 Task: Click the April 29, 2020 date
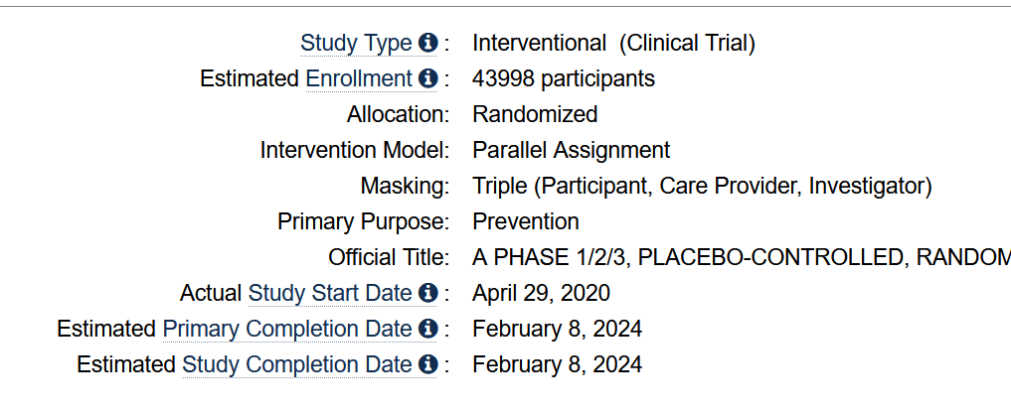click(x=541, y=294)
